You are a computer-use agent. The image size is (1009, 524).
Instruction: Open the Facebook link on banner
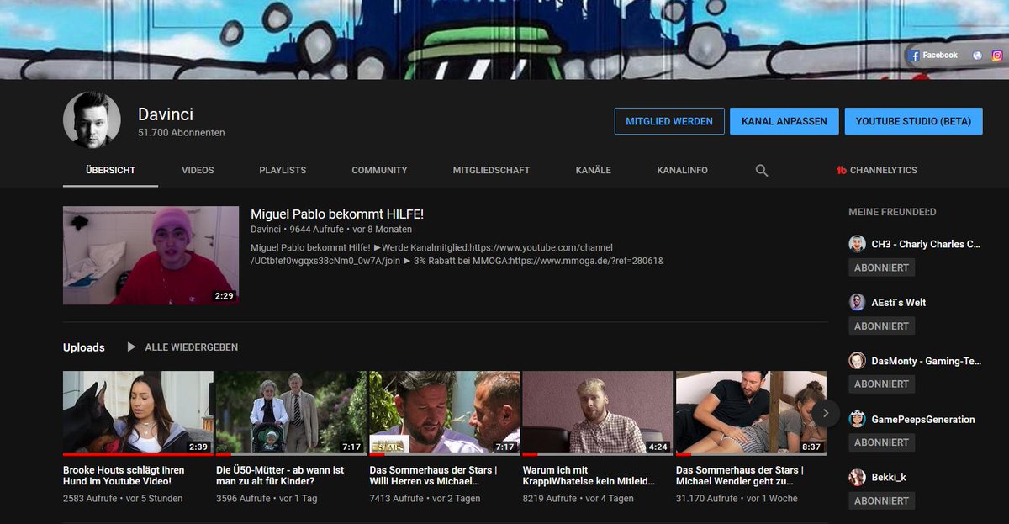933,56
